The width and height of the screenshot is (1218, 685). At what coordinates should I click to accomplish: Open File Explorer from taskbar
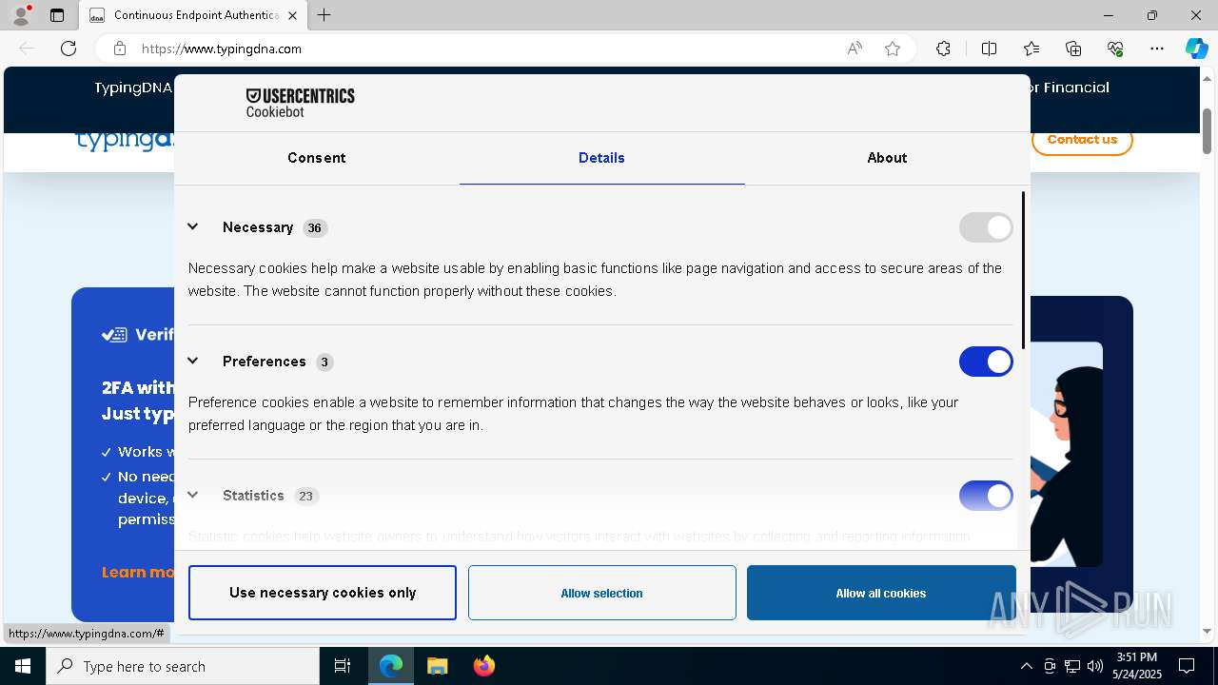click(437, 666)
